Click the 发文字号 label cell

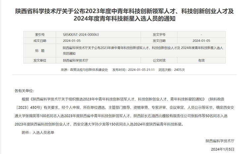[x=159, y=35]
